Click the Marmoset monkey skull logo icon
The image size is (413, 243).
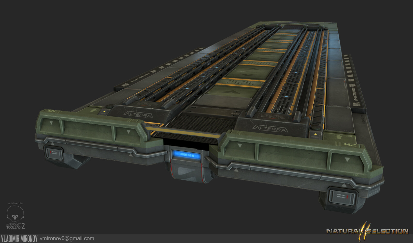15,214
